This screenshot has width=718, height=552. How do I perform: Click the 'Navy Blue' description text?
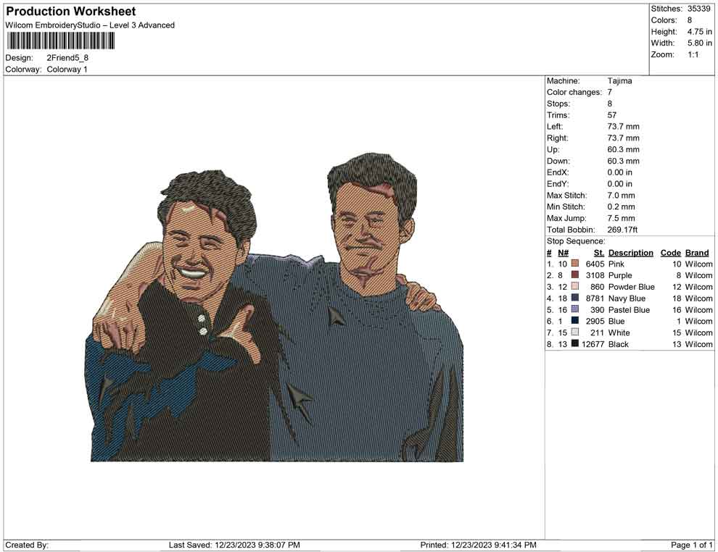click(627, 298)
